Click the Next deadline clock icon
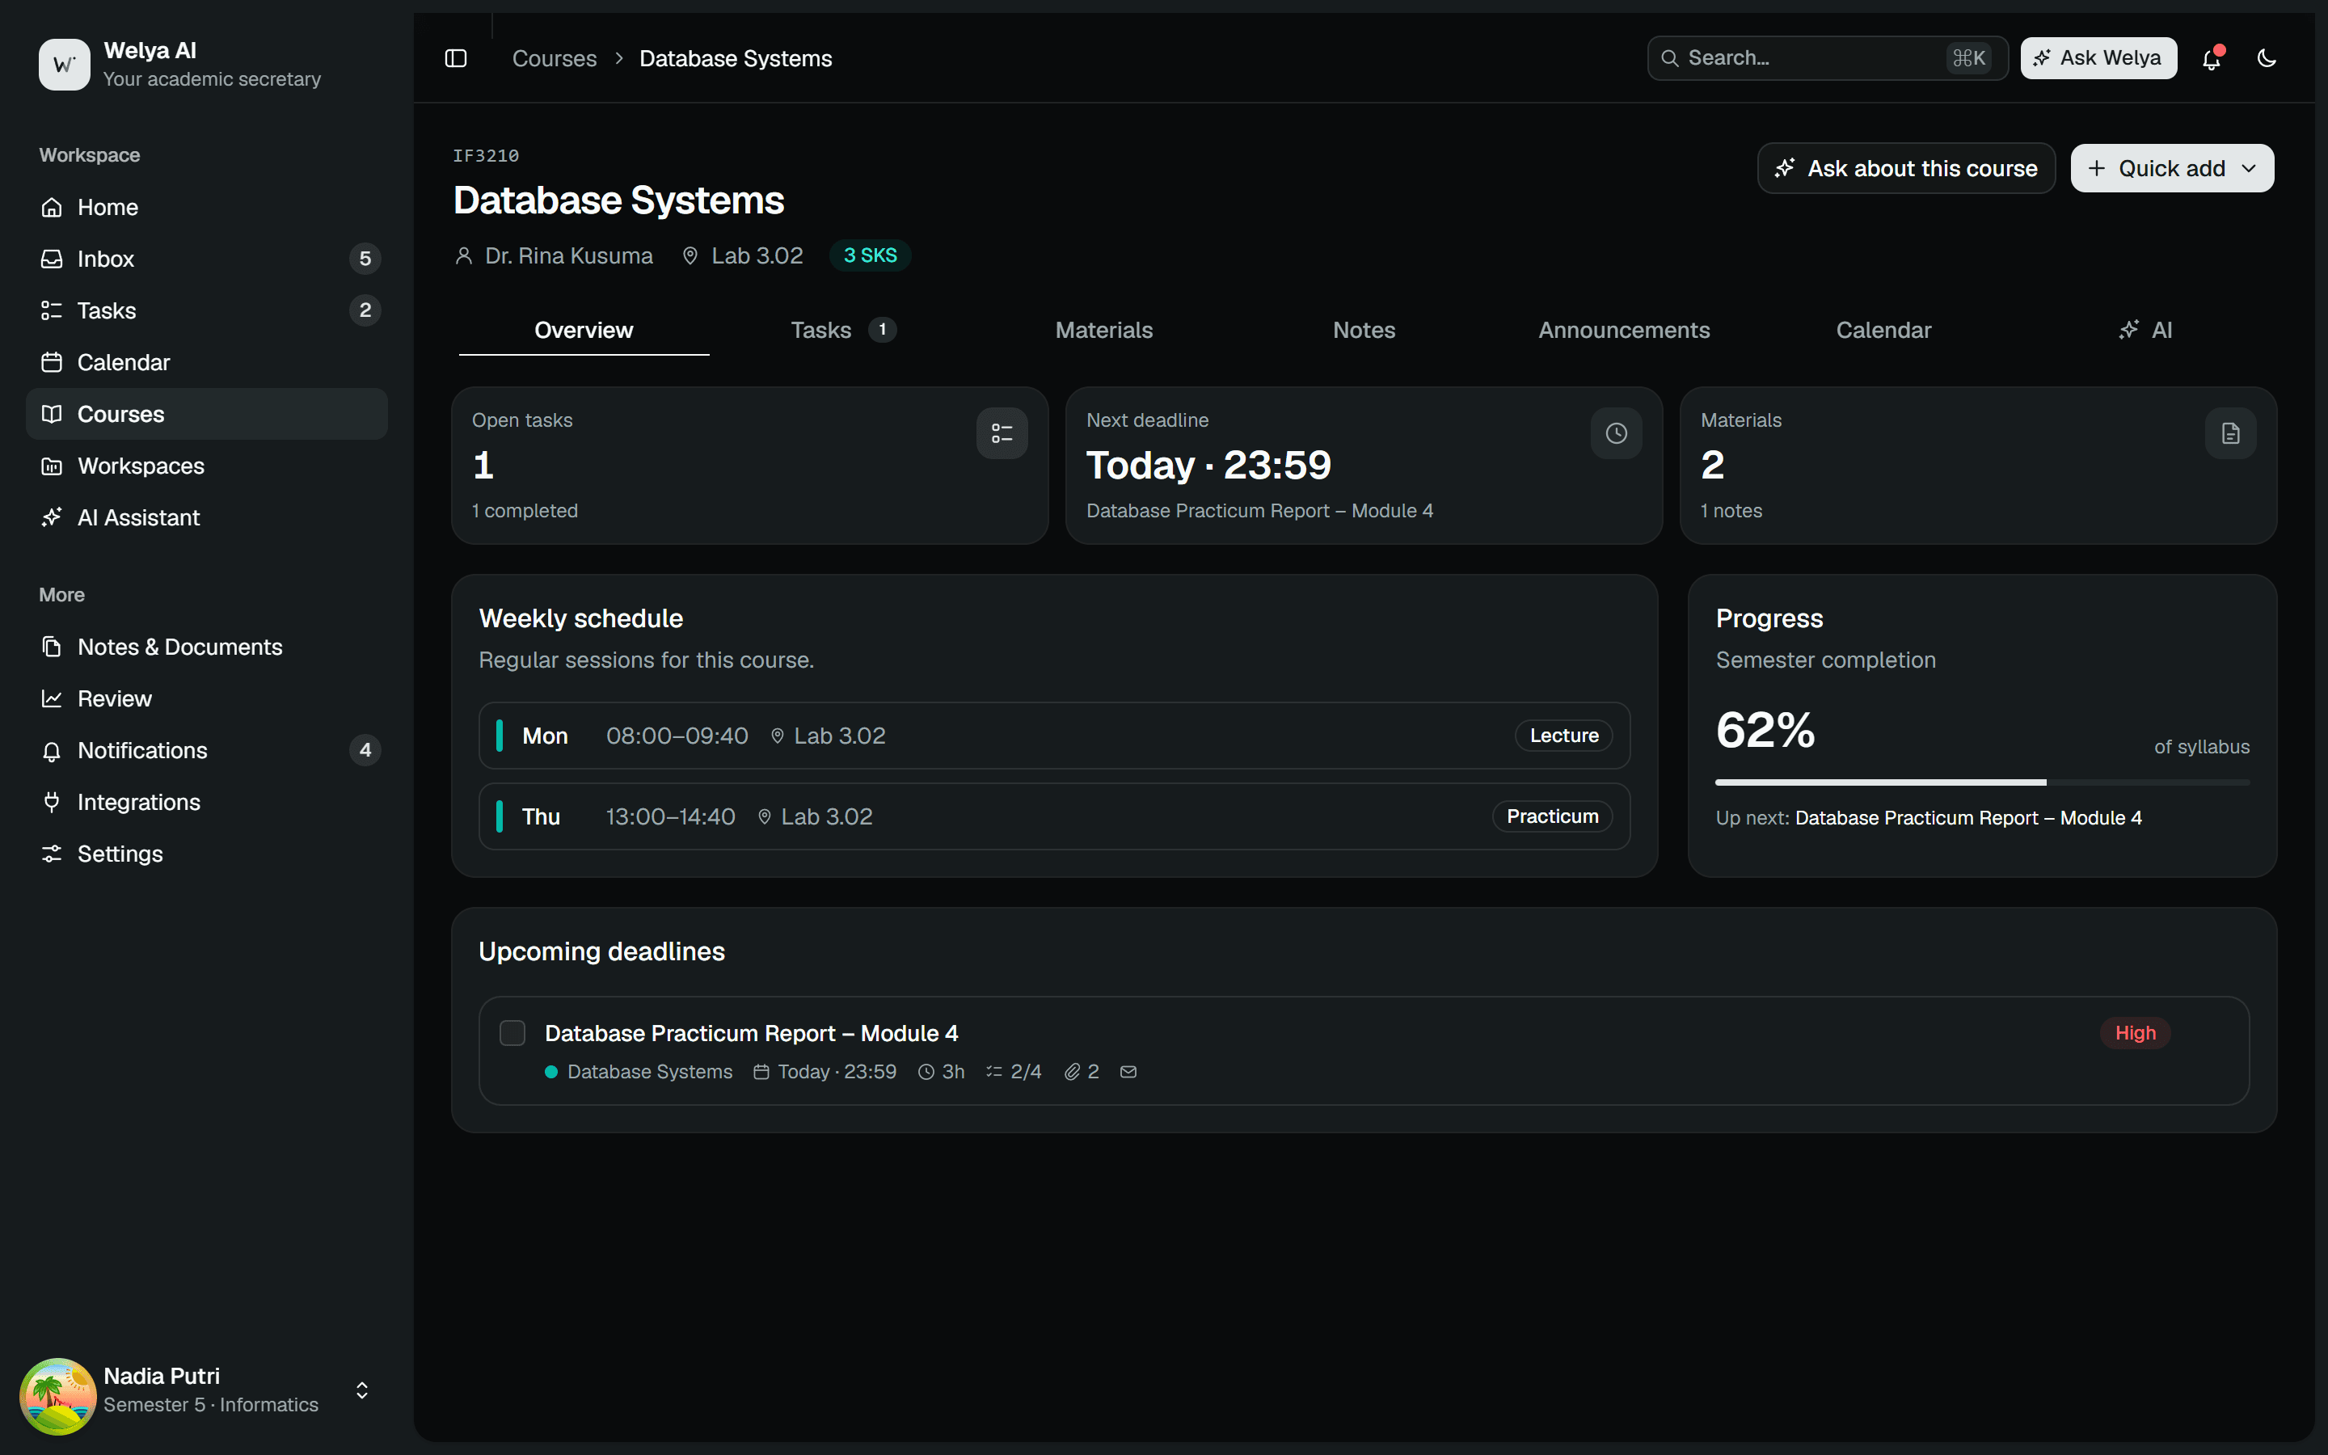Viewport: 2328px width, 1455px height. 1616,433
